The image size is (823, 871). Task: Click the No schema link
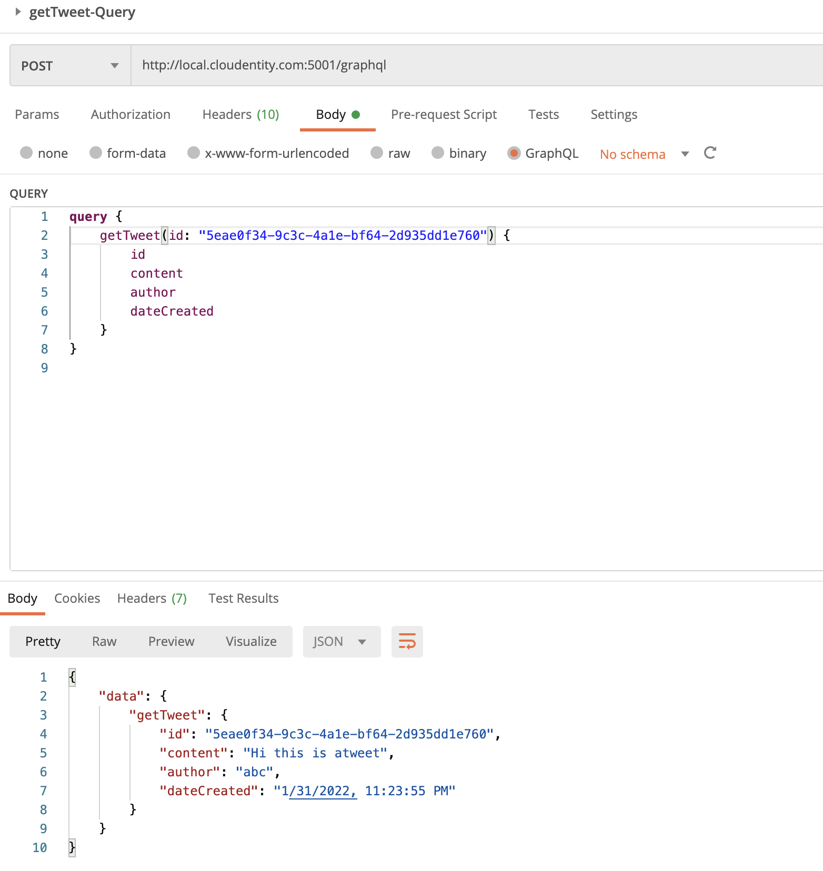coord(633,154)
